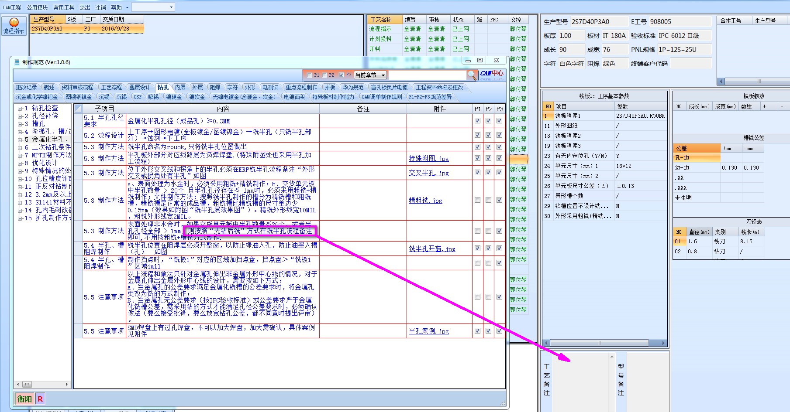Switch to the 阻焊 tab
The image size is (790, 412).
click(x=215, y=87)
